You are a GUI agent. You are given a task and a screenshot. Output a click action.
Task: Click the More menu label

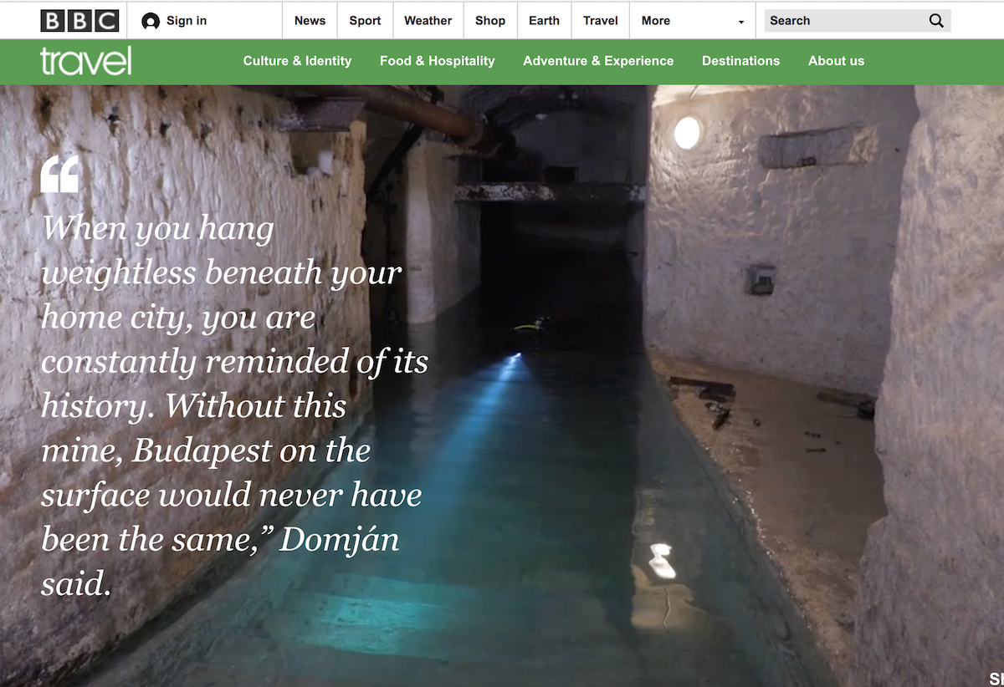(656, 21)
